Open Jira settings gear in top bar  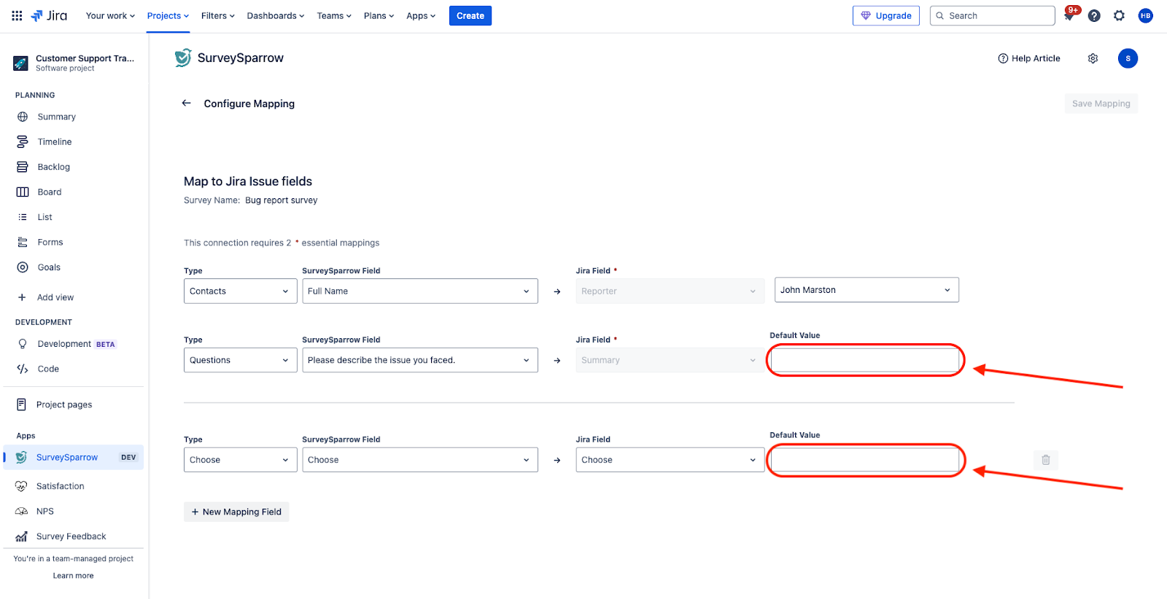click(1119, 15)
